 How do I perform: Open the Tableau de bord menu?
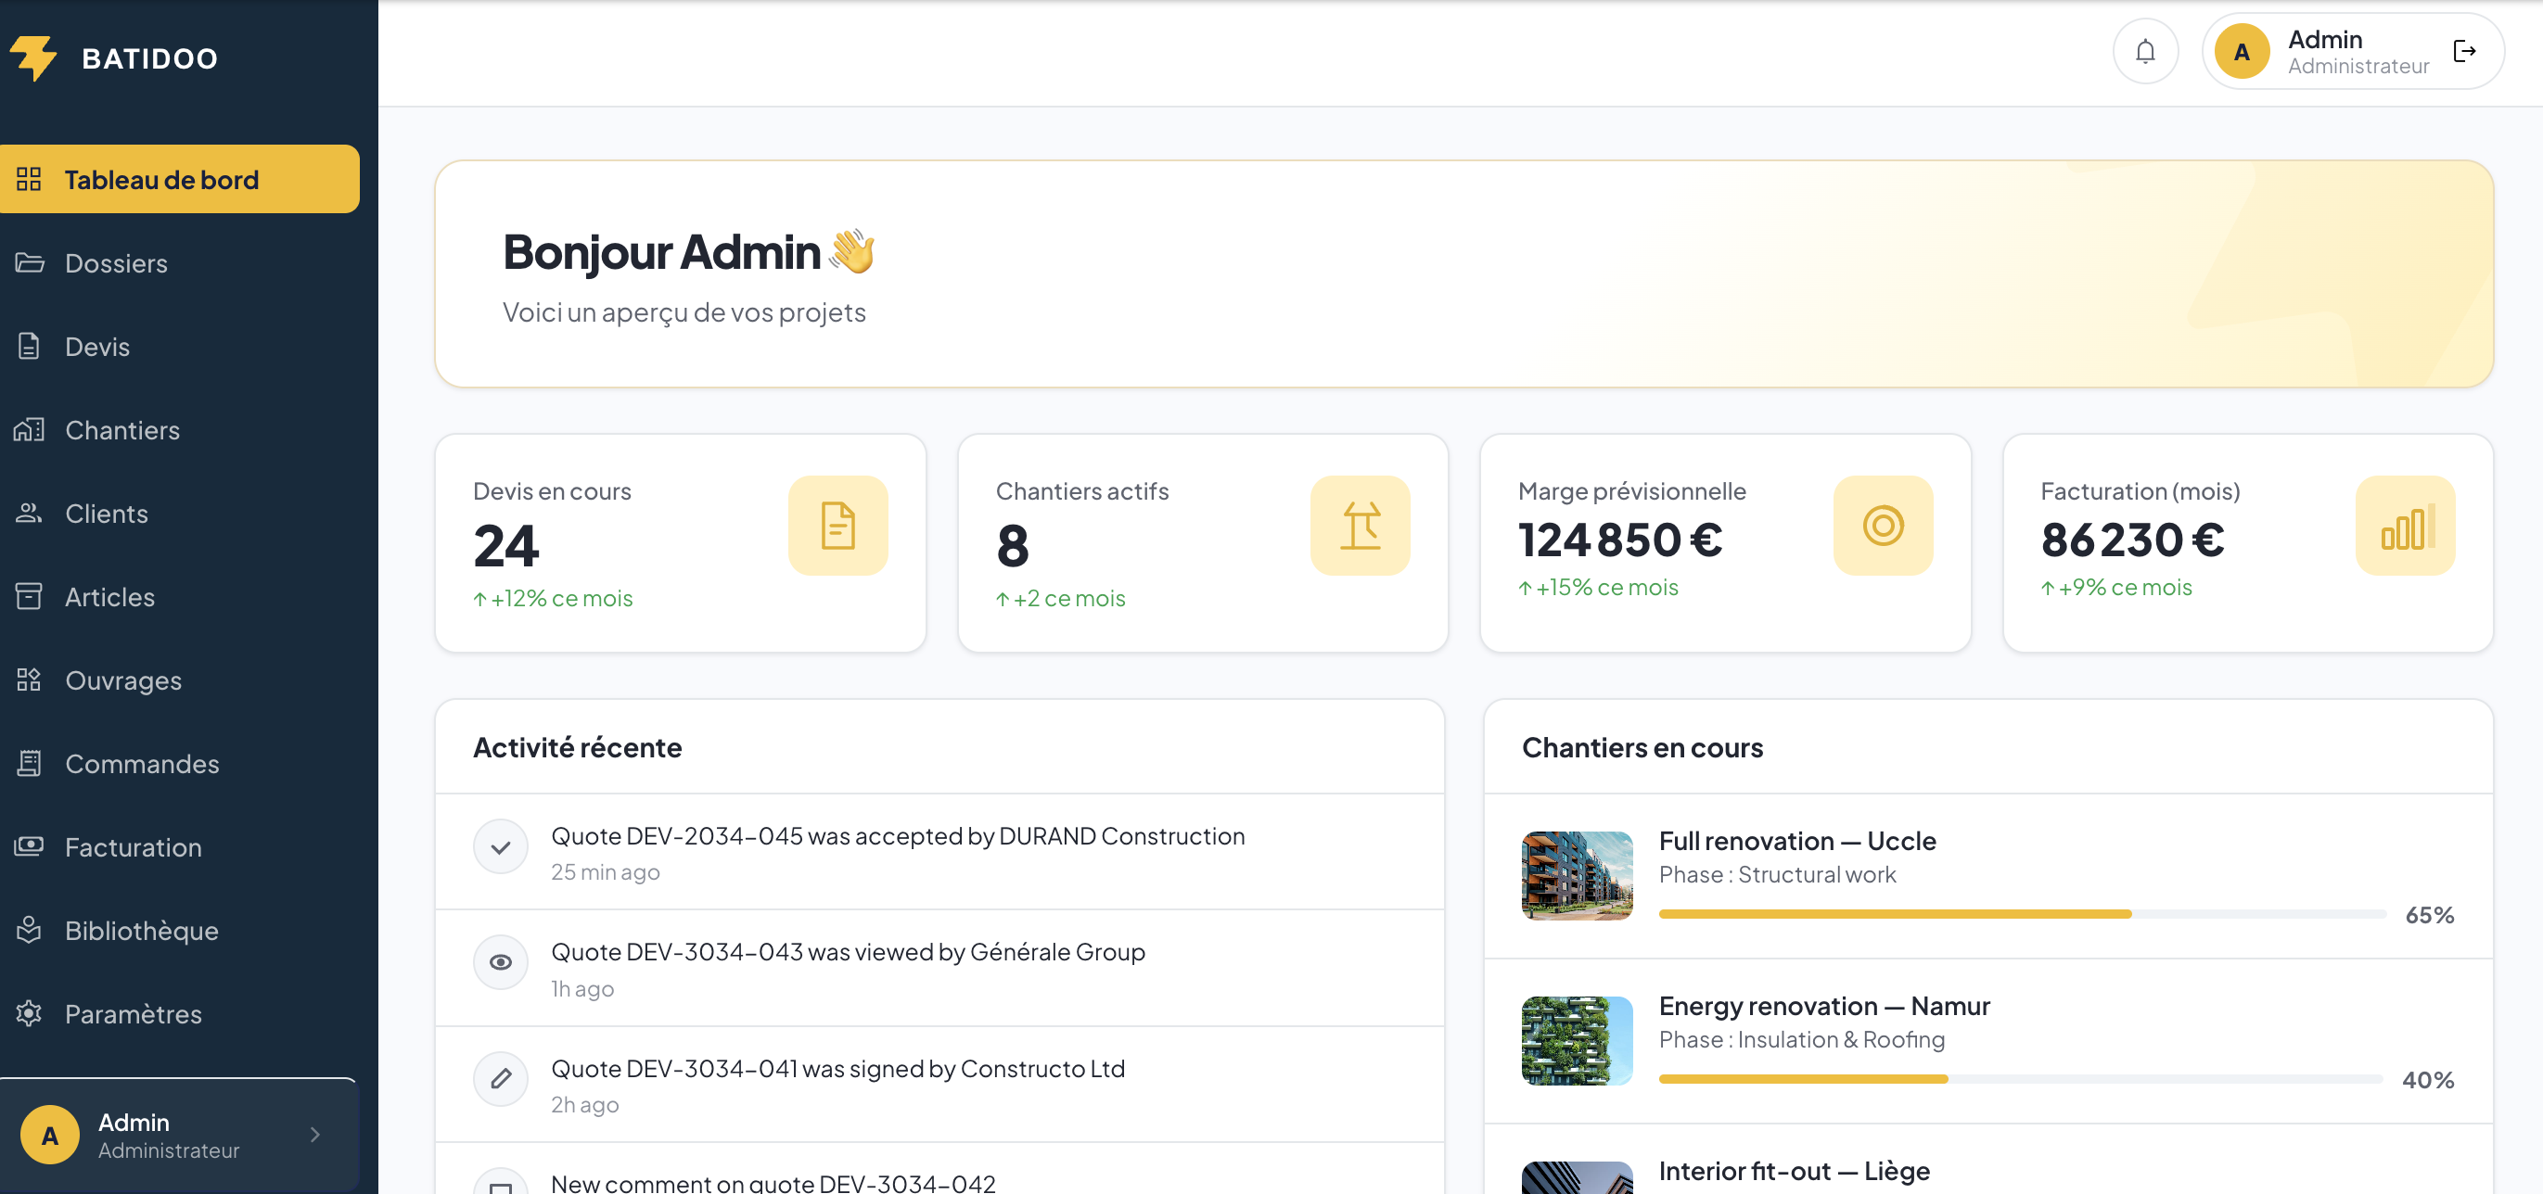[180, 179]
